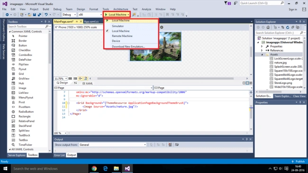Click the Home icon in Solution Explorer
The height and width of the screenshot is (173, 308).
coord(268,27)
